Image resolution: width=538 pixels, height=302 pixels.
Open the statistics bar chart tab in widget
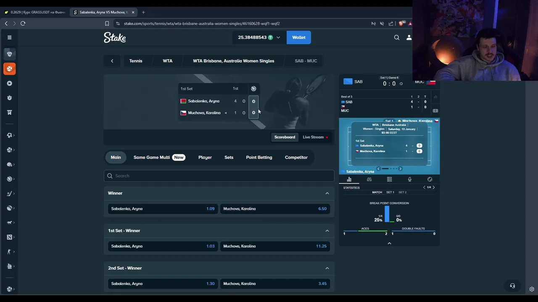point(349,179)
